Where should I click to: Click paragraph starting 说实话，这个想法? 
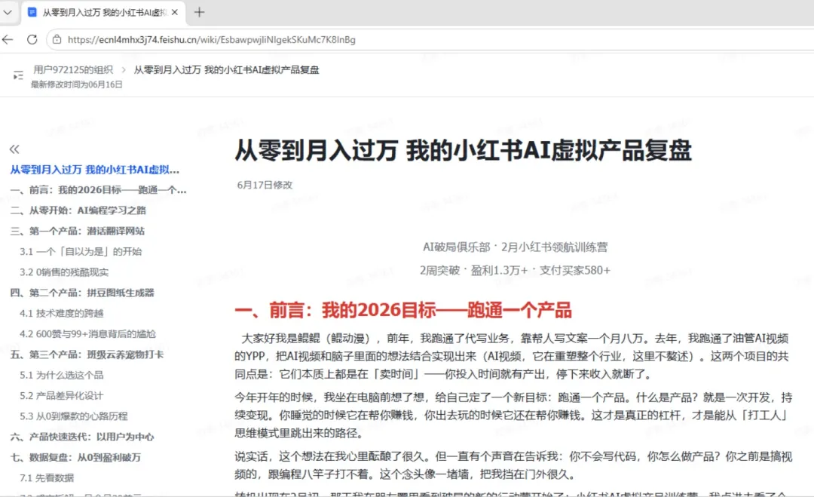(513, 465)
